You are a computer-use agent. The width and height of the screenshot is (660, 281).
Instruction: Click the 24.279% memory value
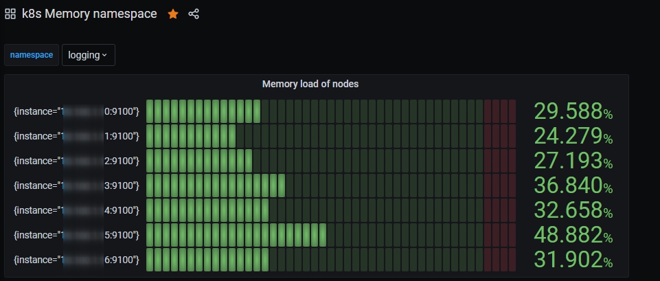tap(573, 136)
